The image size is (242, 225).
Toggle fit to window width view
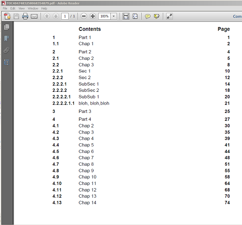click(x=126, y=16)
